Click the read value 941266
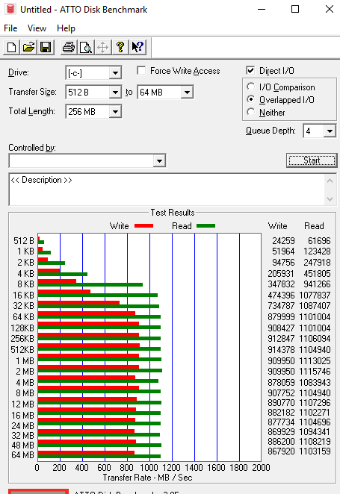This screenshot has width=340, height=494. pyautogui.click(x=317, y=284)
